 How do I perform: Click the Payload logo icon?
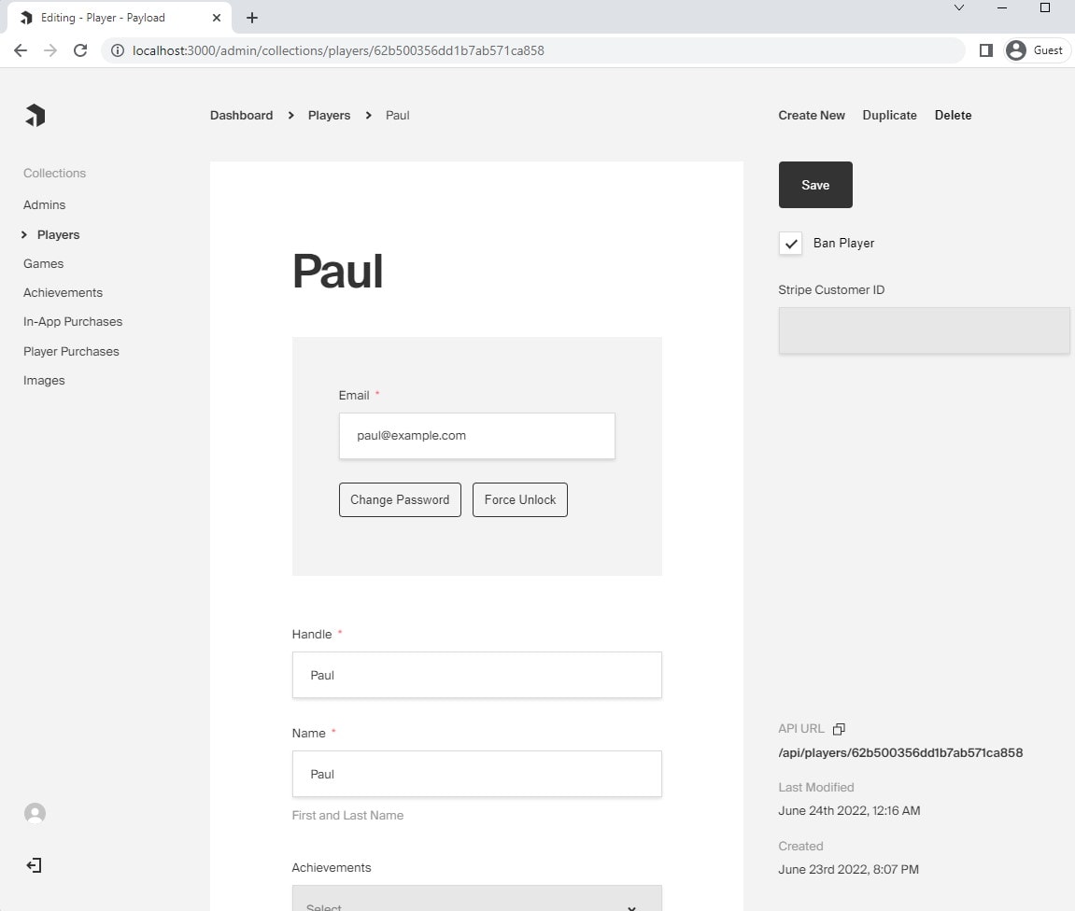pyautogui.click(x=35, y=115)
